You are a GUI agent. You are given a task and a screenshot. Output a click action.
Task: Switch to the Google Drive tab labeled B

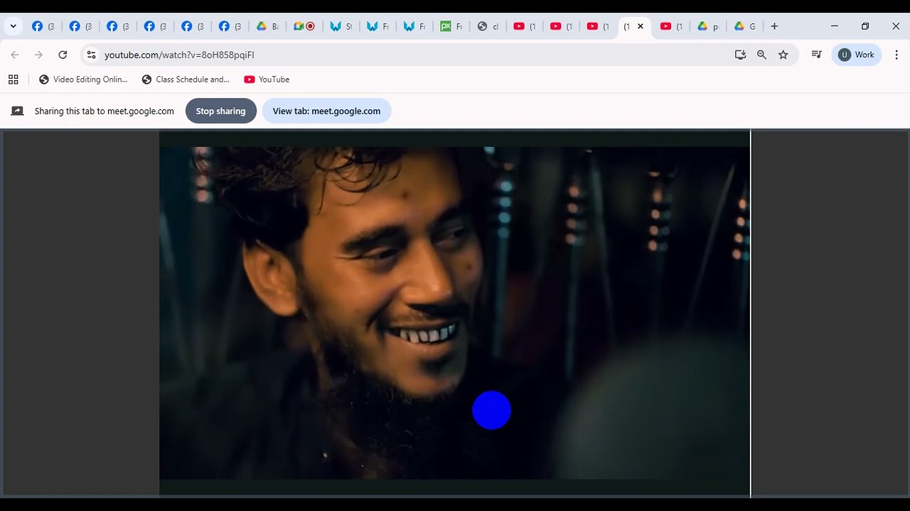click(x=267, y=26)
